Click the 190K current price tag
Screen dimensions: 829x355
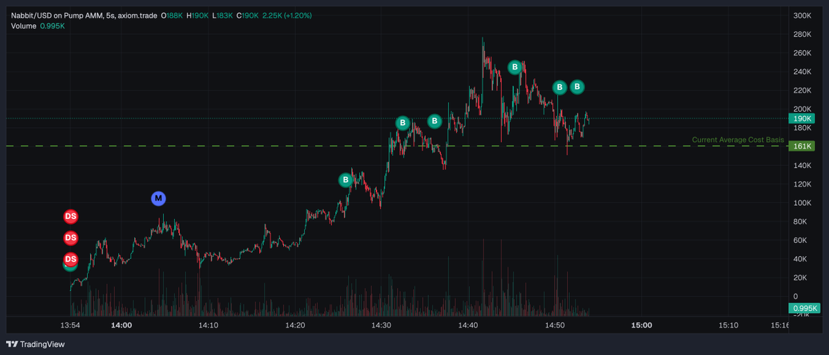click(803, 119)
